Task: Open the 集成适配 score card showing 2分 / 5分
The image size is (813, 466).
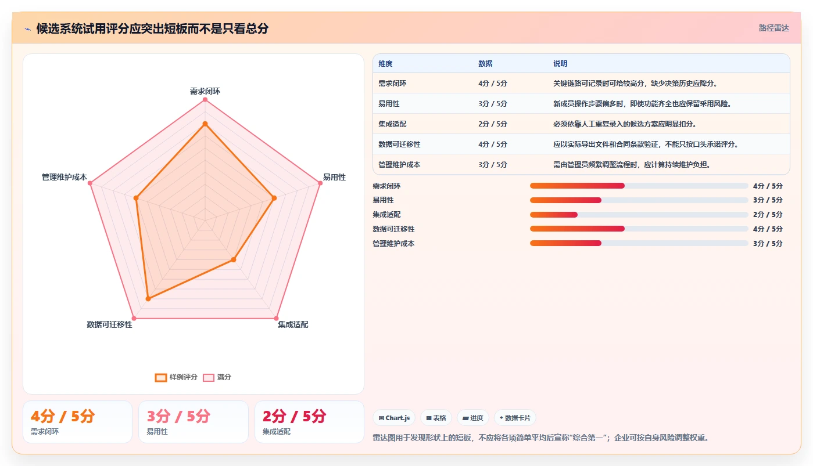Action: tap(309, 422)
